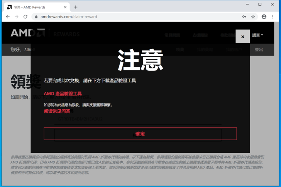Open Chrome three-dot menu
The width and height of the screenshot is (281, 187).
[x=273, y=17]
